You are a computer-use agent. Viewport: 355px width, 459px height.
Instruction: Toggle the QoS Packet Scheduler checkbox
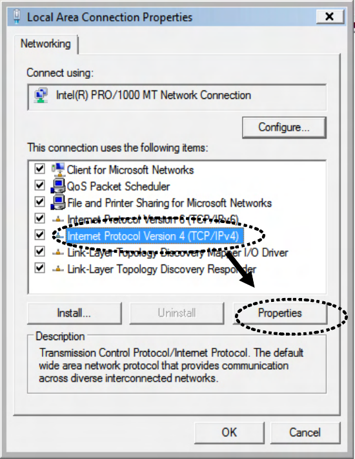tap(39, 186)
